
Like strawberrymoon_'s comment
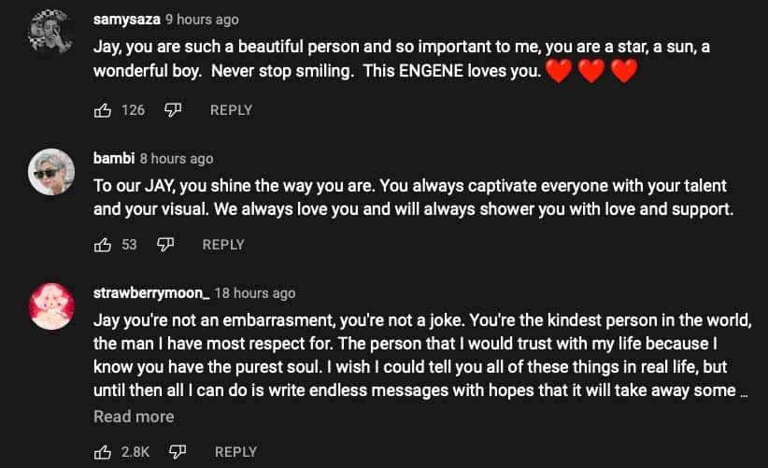(103, 452)
